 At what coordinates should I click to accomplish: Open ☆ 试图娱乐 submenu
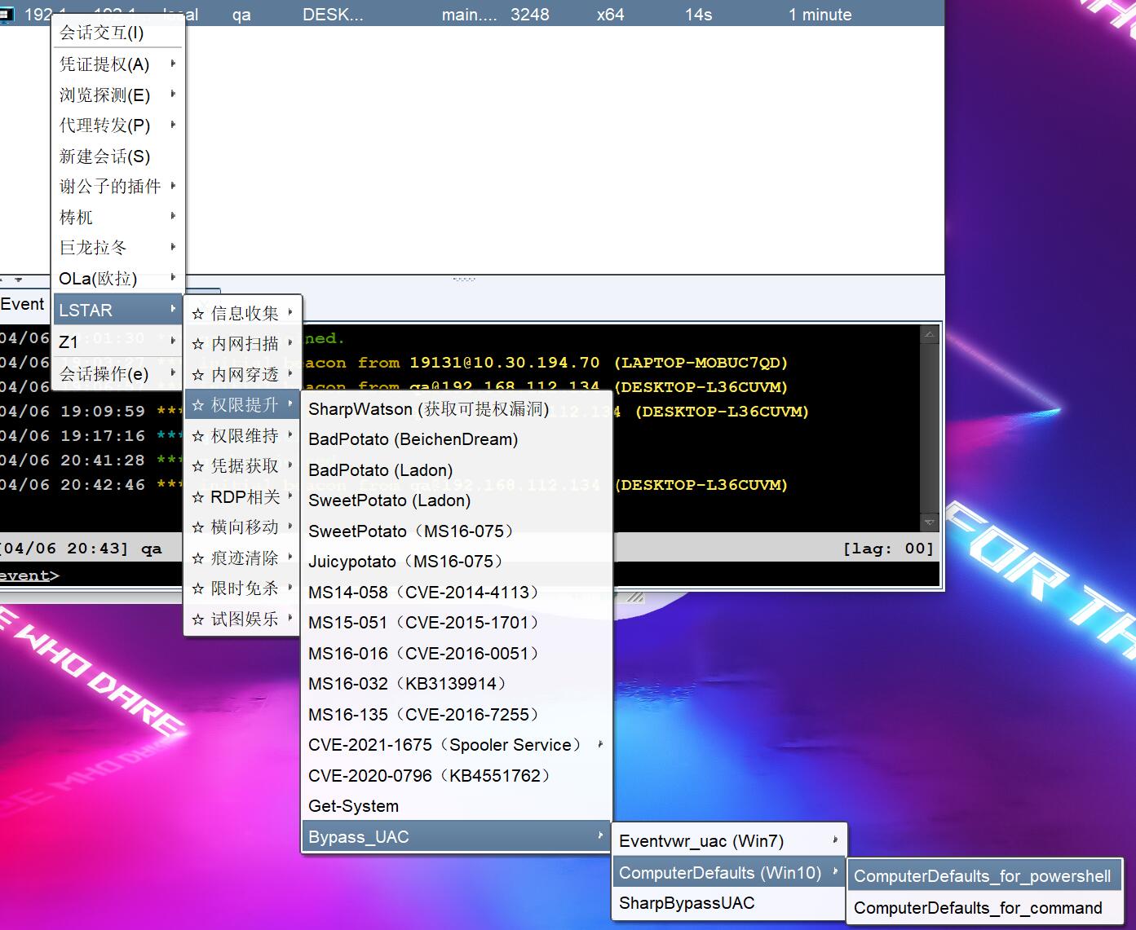point(243,619)
